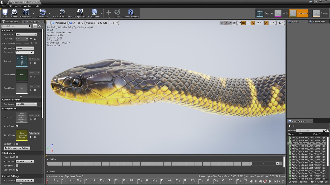The width and height of the screenshot is (330, 185).
Task: Click the Perspective viewport button
Action: pos(59,23)
